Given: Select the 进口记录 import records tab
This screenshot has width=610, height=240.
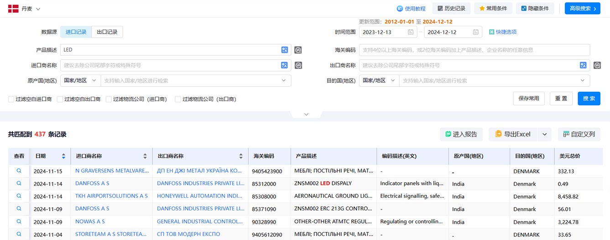Looking at the screenshot, I should (x=76, y=32).
